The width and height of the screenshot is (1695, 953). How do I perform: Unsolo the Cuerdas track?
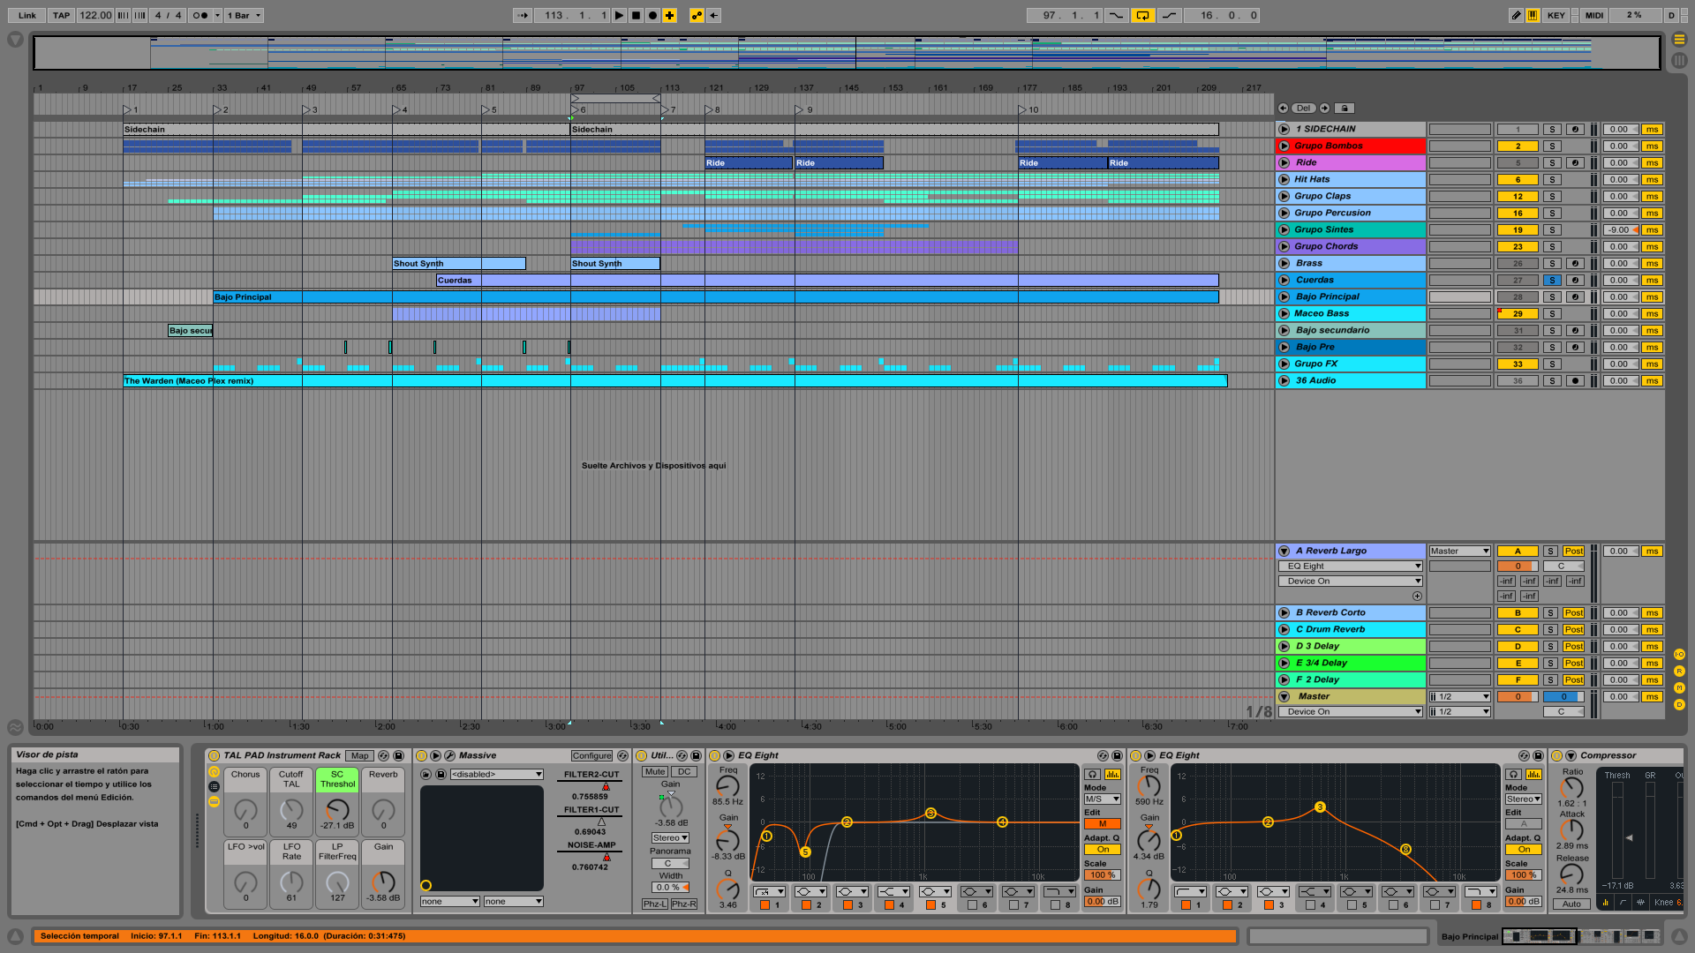[1552, 280]
